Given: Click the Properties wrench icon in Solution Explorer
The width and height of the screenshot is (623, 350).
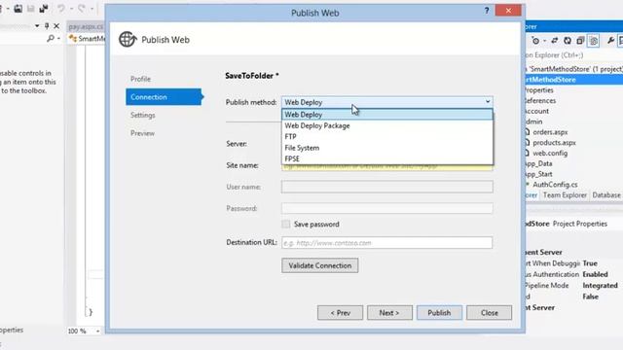Looking at the screenshot, I should 610,41.
